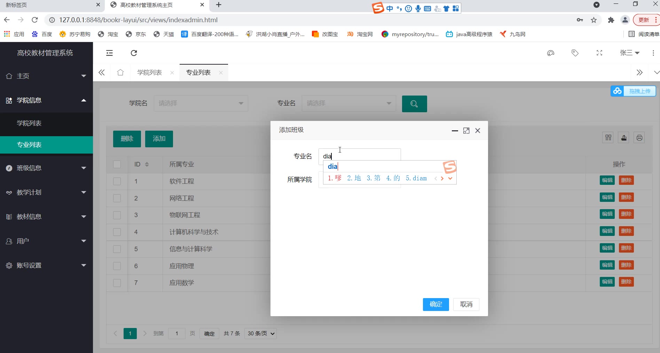Open the 学院名 dropdown
The width and height of the screenshot is (660, 353).
(x=201, y=103)
